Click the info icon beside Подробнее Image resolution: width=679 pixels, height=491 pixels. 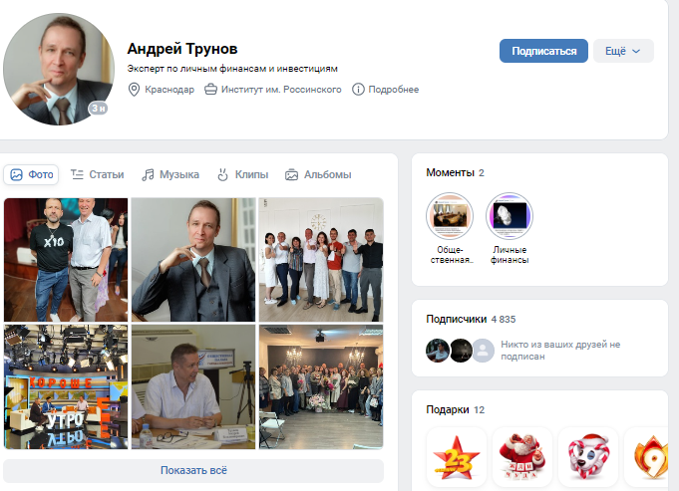coord(358,90)
